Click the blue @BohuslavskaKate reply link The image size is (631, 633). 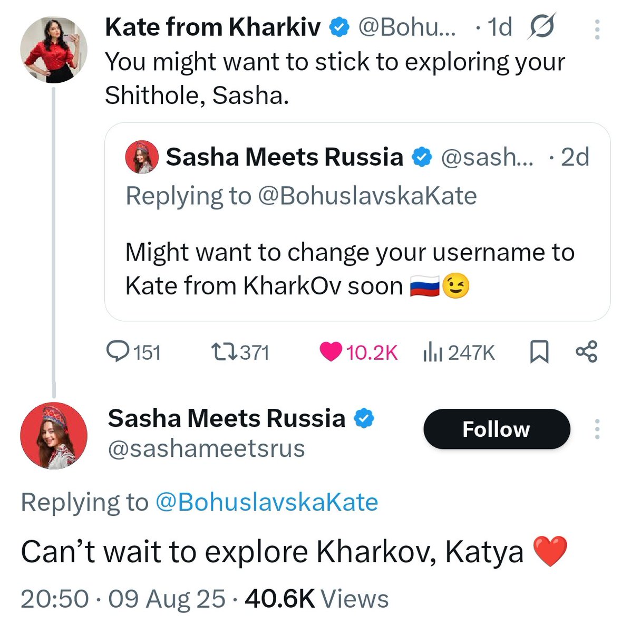click(x=267, y=502)
